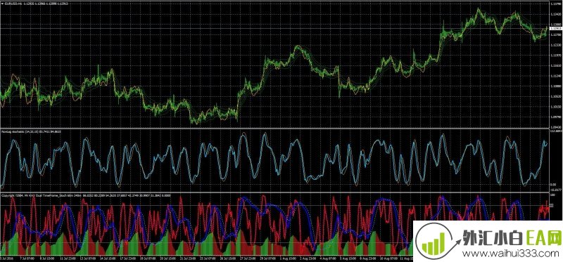Select the 25 Jul 07:00 time marker
563x262 pixels.
click(208, 258)
